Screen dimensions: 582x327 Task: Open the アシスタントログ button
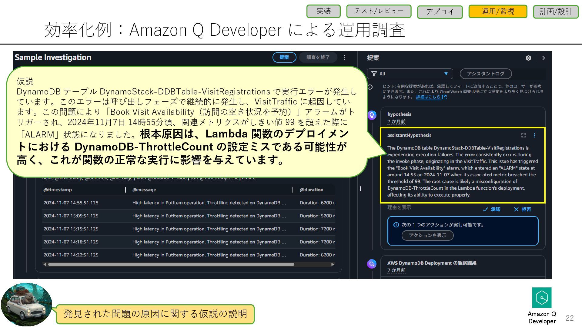point(486,74)
